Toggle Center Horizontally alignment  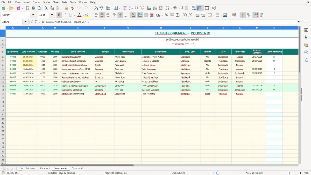pos(102,15)
